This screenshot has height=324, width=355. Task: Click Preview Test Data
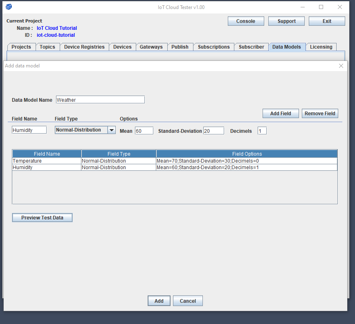[x=43, y=217]
